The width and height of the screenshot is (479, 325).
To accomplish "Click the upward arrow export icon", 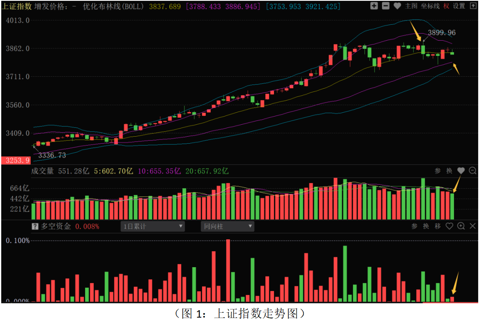I will 473,6.
